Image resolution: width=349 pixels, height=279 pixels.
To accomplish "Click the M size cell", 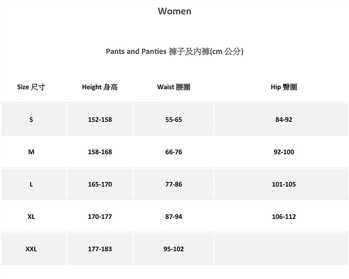I will click(x=31, y=152).
